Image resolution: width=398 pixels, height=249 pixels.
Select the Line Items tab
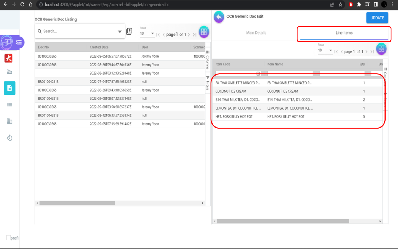tap(344, 33)
